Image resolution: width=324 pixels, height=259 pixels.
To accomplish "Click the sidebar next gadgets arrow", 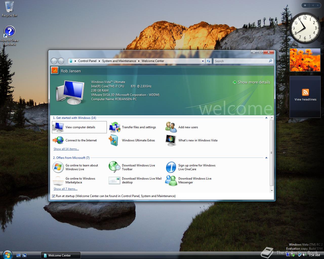I will click(x=318, y=5).
